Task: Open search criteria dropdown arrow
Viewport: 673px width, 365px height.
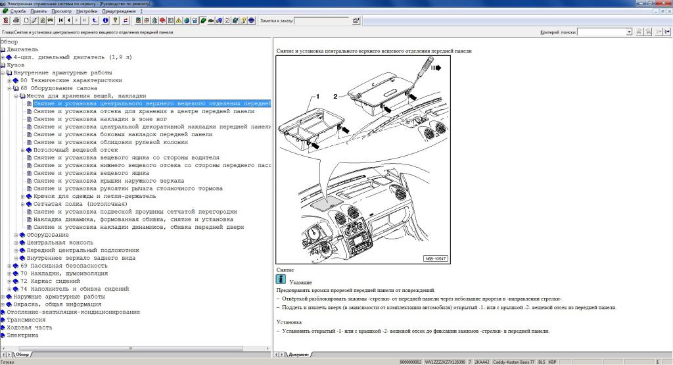Action: (629, 32)
